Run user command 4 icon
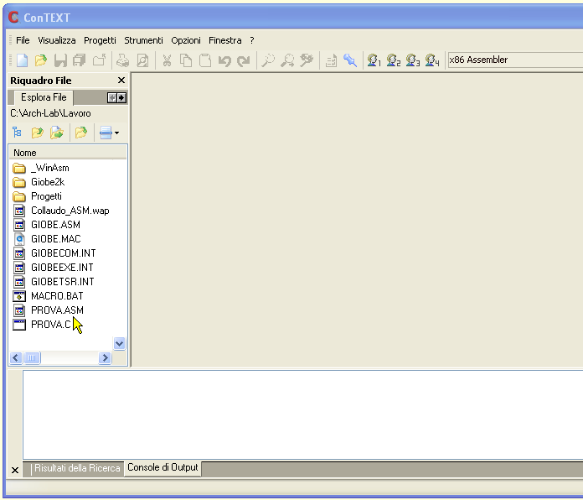583x500 pixels. pyautogui.click(x=432, y=60)
